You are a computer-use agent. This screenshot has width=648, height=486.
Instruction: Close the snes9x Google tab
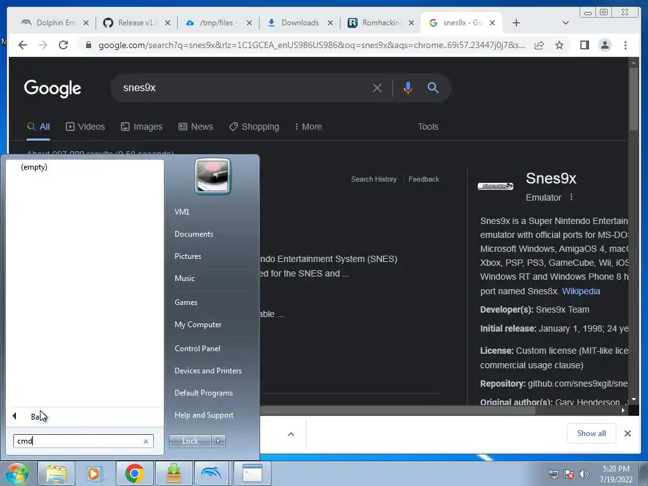(492, 23)
